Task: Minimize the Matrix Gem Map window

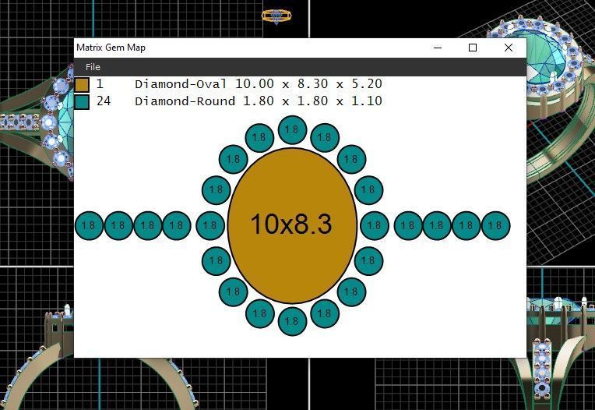Action: (x=438, y=48)
